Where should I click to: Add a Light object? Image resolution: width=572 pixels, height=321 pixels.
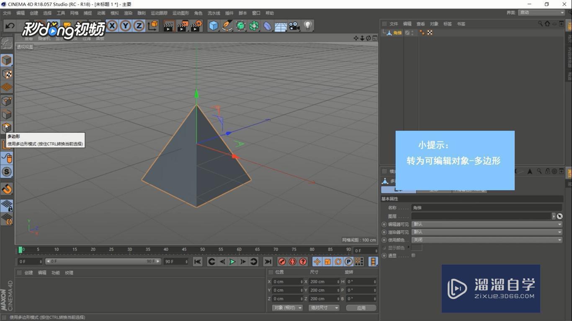(308, 26)
